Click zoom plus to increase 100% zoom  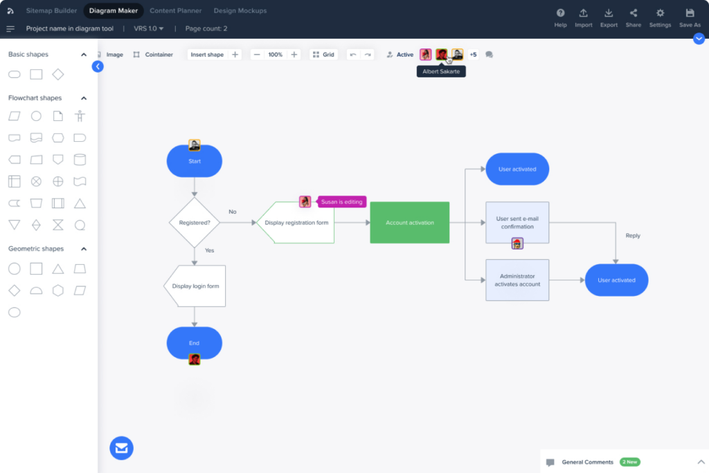(294, 54)
